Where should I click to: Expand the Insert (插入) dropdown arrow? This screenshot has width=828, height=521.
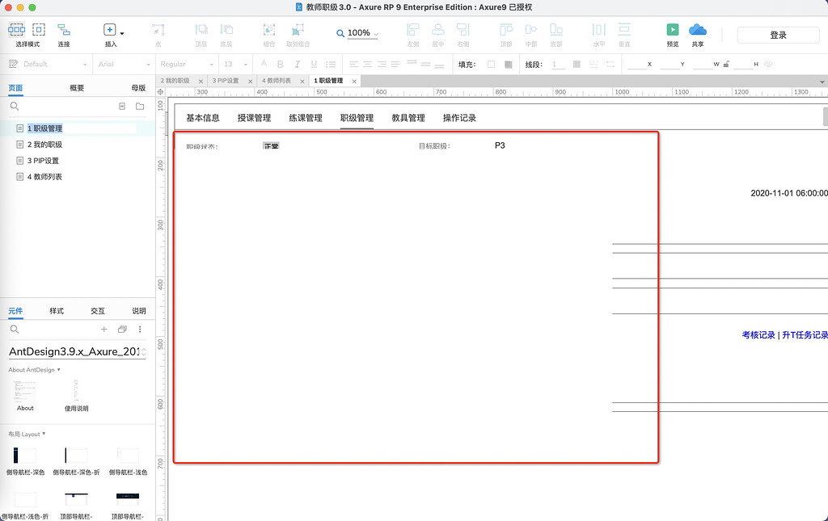[x=122, y=33]
